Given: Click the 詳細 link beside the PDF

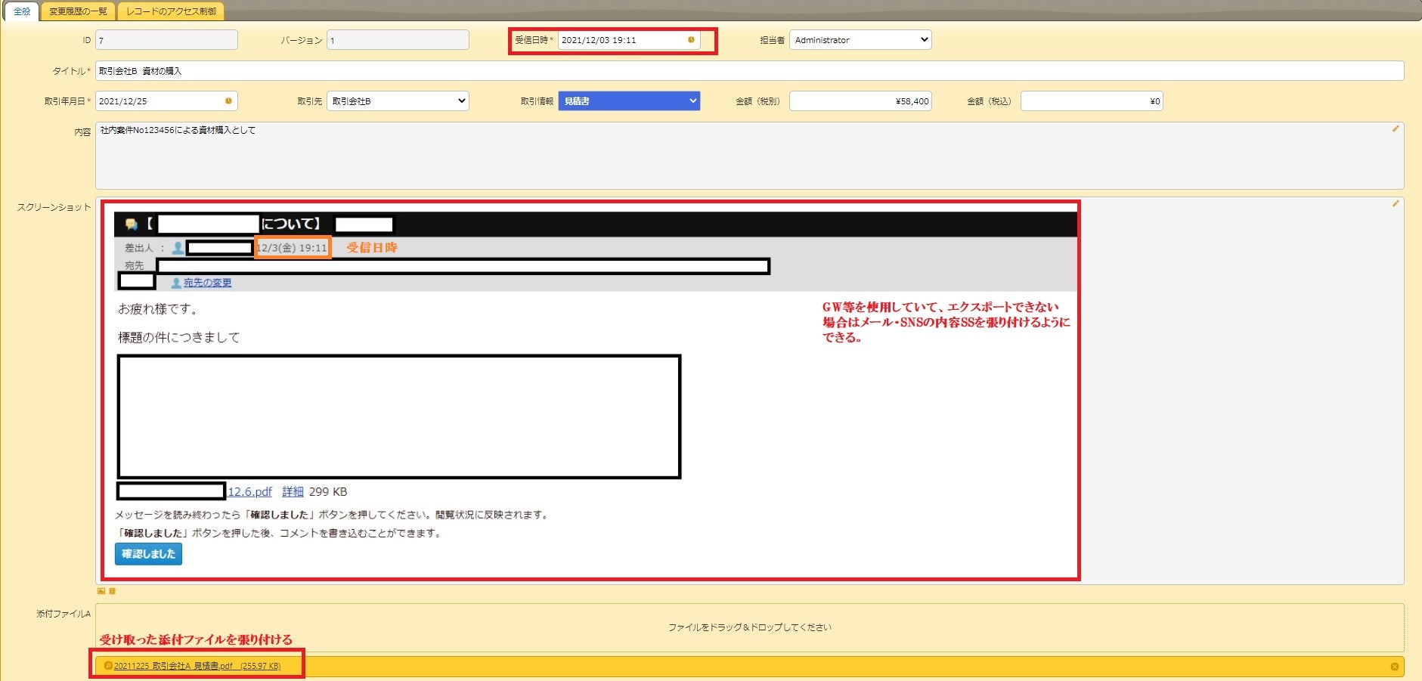Looking at the screenshot, I should point(293,492).
